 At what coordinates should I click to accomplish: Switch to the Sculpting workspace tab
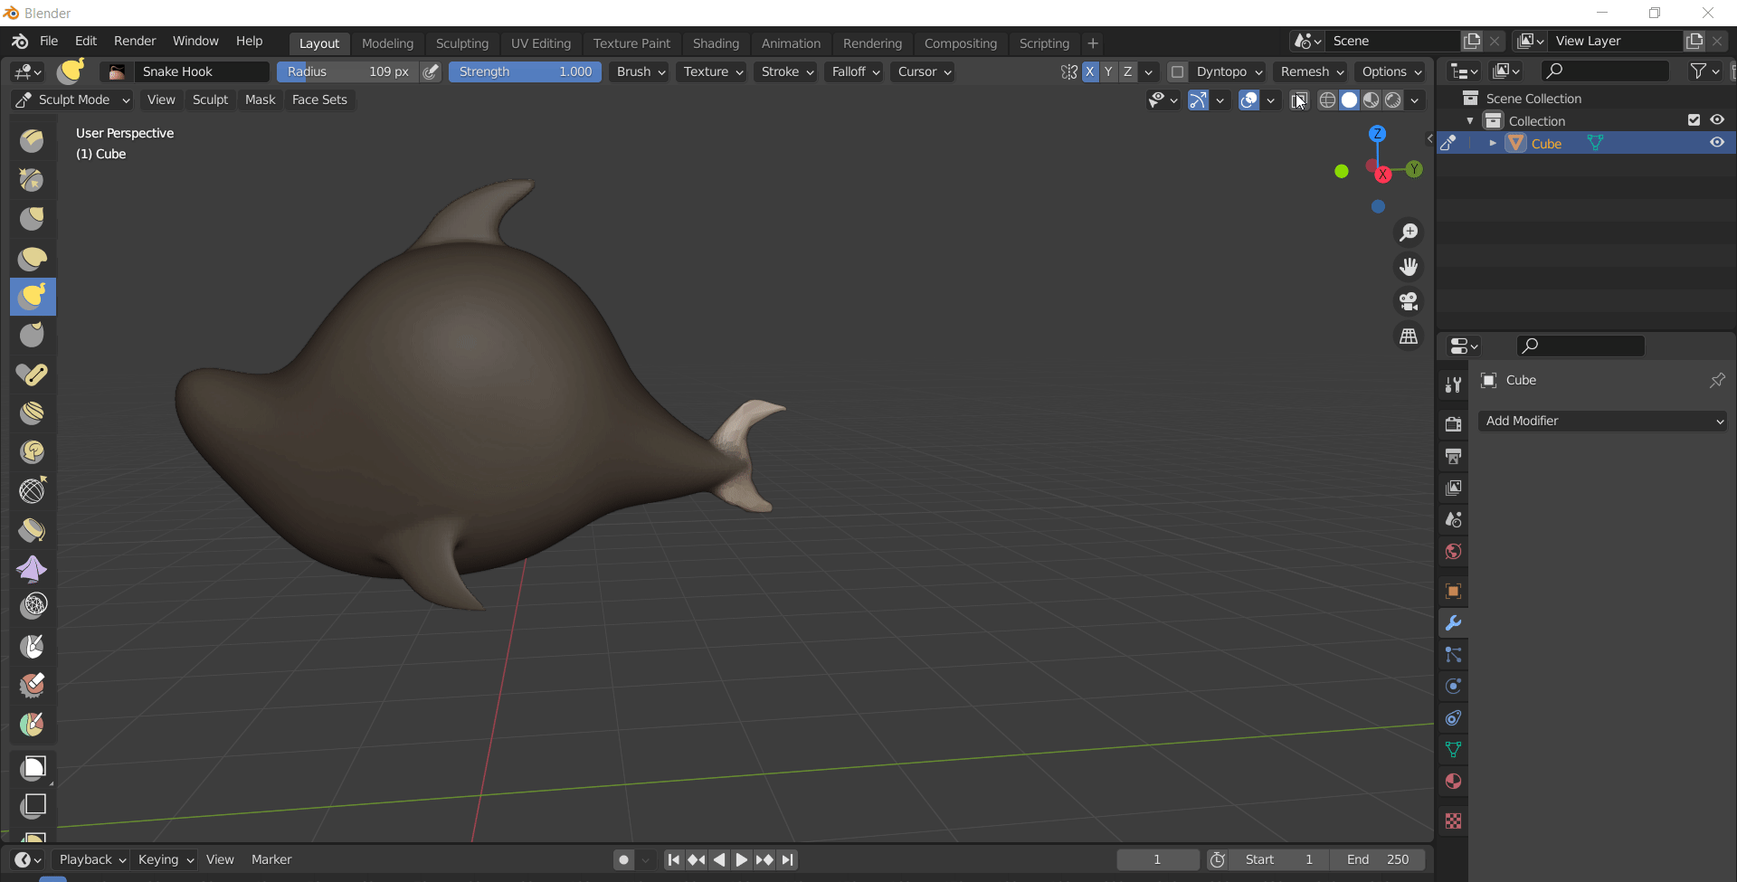coord(461,43)
